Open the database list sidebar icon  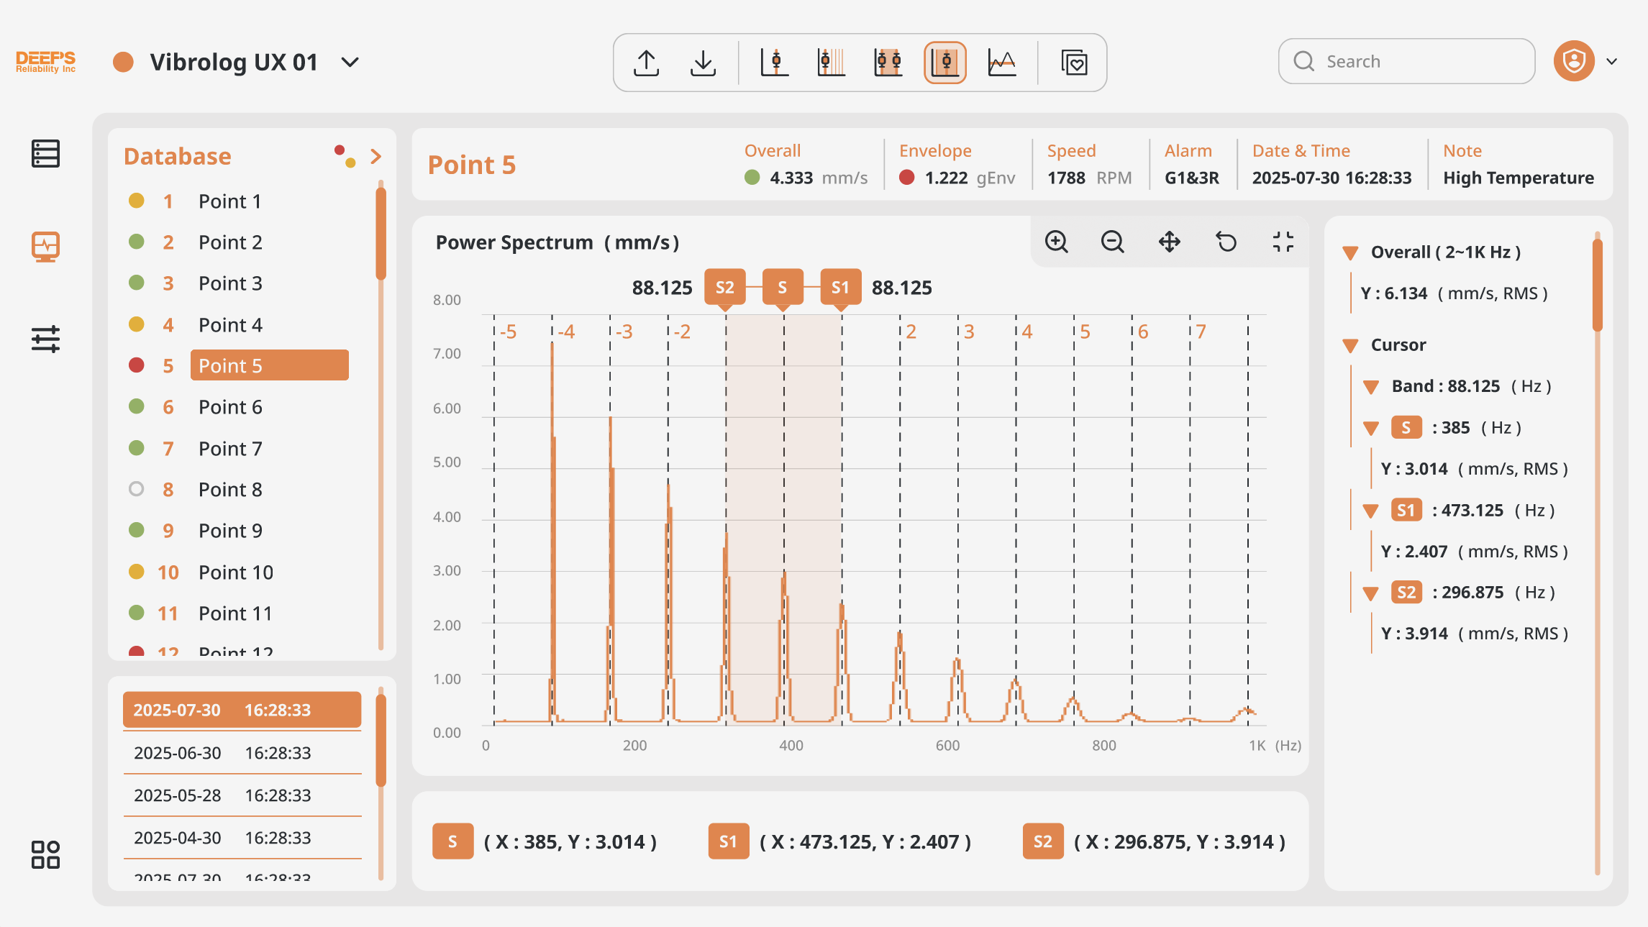coord(45,154)
